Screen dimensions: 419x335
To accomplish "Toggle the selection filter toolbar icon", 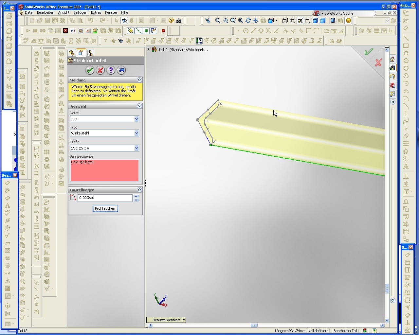I will point(124,21).
